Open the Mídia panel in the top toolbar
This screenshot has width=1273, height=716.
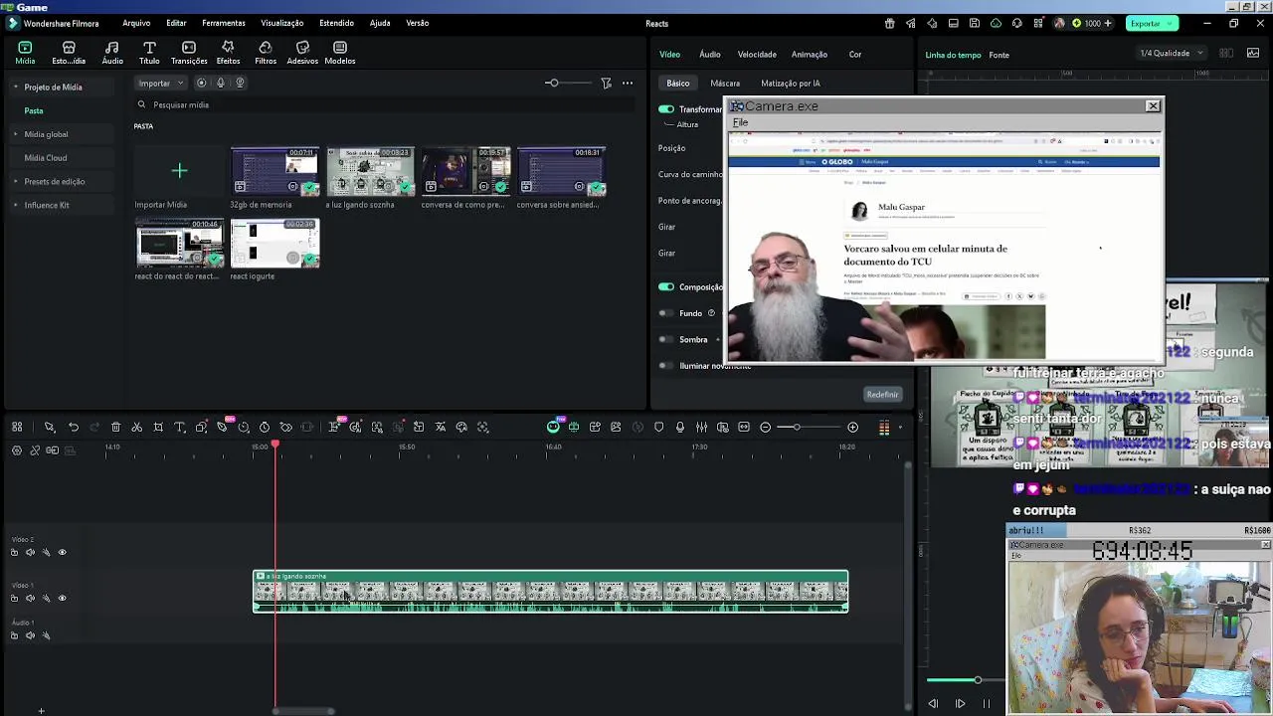pyautogui.click(x=25, y=53)
